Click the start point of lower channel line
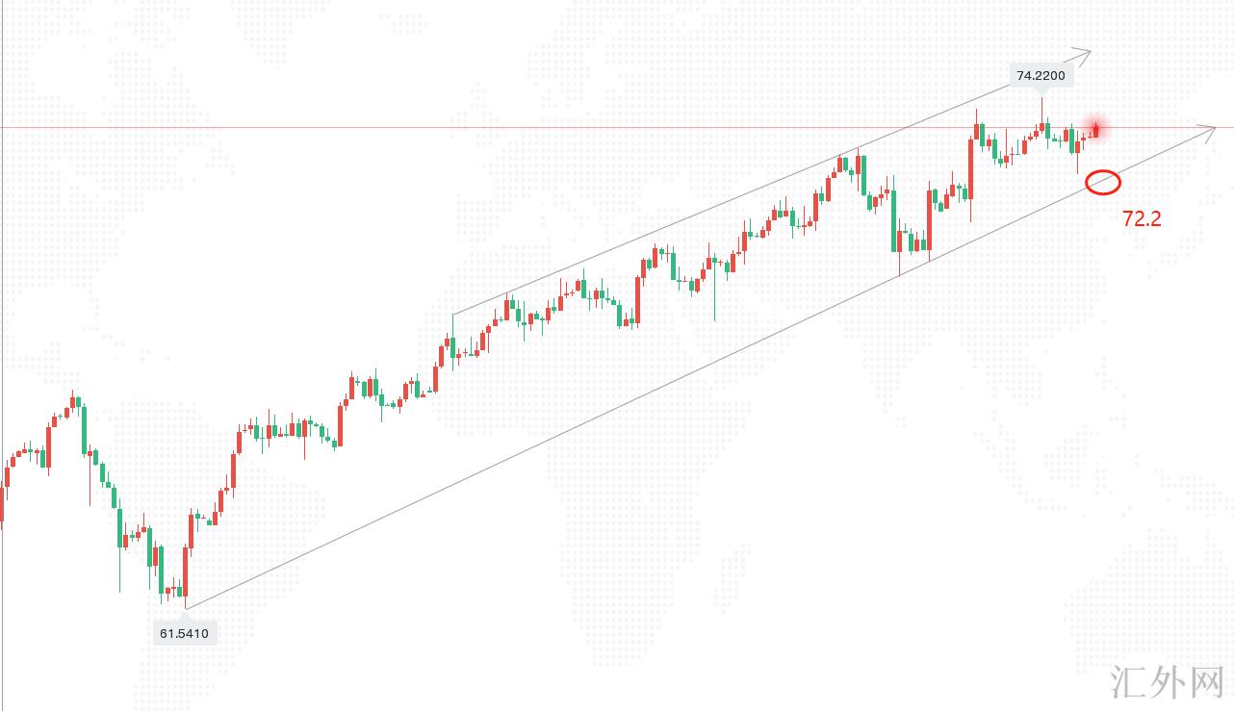Screen dimensions: 1234x711 tap(185, 608)
